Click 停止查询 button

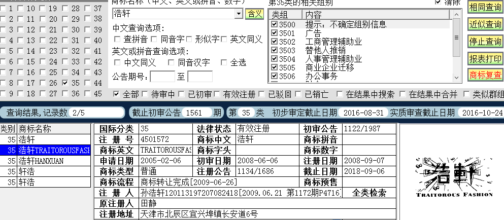click(x=485, y=42)
